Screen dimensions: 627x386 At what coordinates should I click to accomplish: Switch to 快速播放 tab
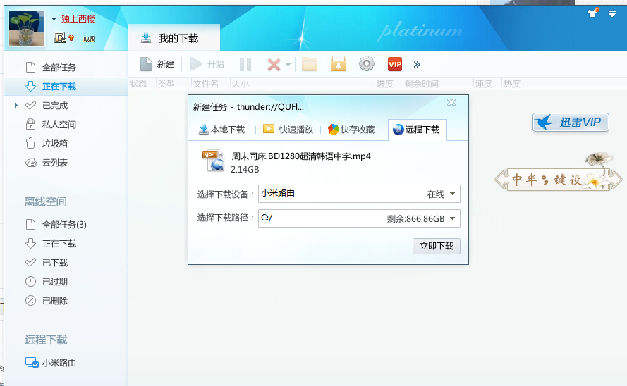pos(288,130)
